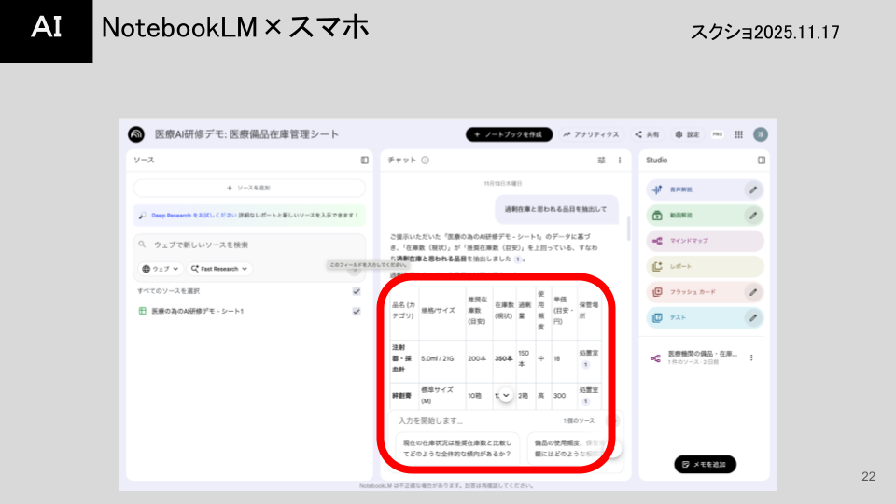This screenshot has width=896, height=504.
Task: Click the ノートブックを作成 button
Action: [509, 134]
